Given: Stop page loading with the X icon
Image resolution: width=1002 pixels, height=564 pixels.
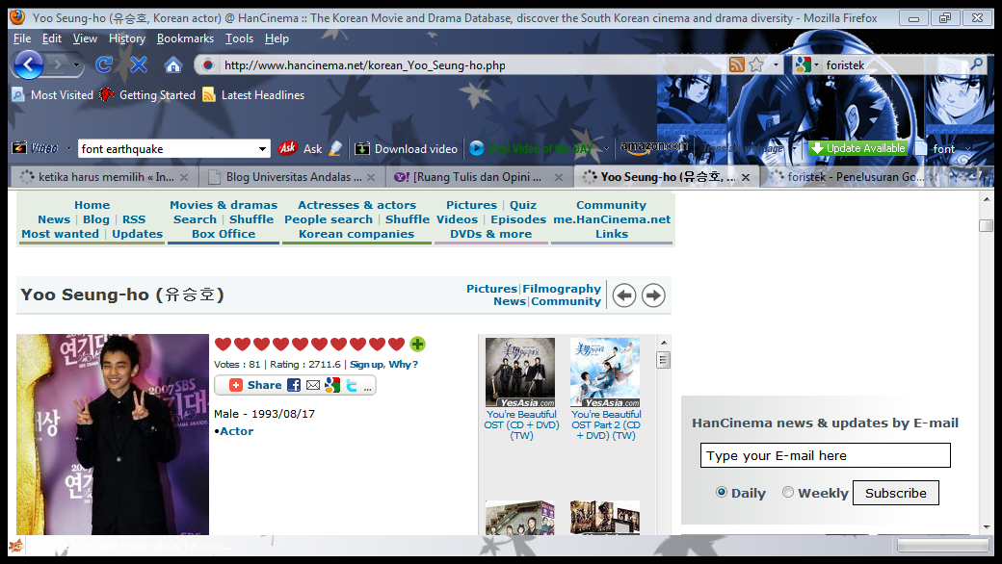Looking at the screenshot, I should click(x=139, y=64).
